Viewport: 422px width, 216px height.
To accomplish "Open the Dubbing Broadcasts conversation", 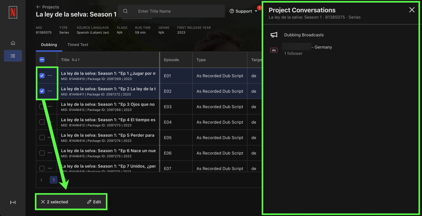I will (x=304, y=35).
